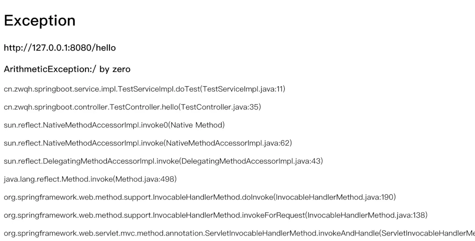Click the InvocableHandlerMethod.java:138 file reference
The image size is (475, 241).
[366, 215]
